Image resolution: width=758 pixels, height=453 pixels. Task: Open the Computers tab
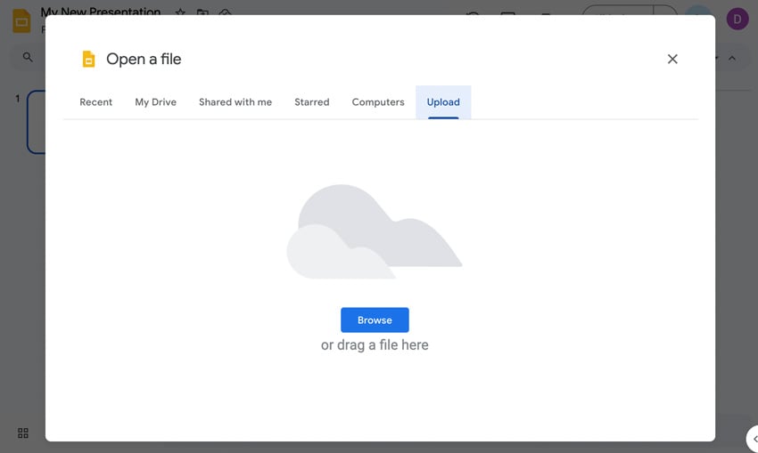(378, 102)
